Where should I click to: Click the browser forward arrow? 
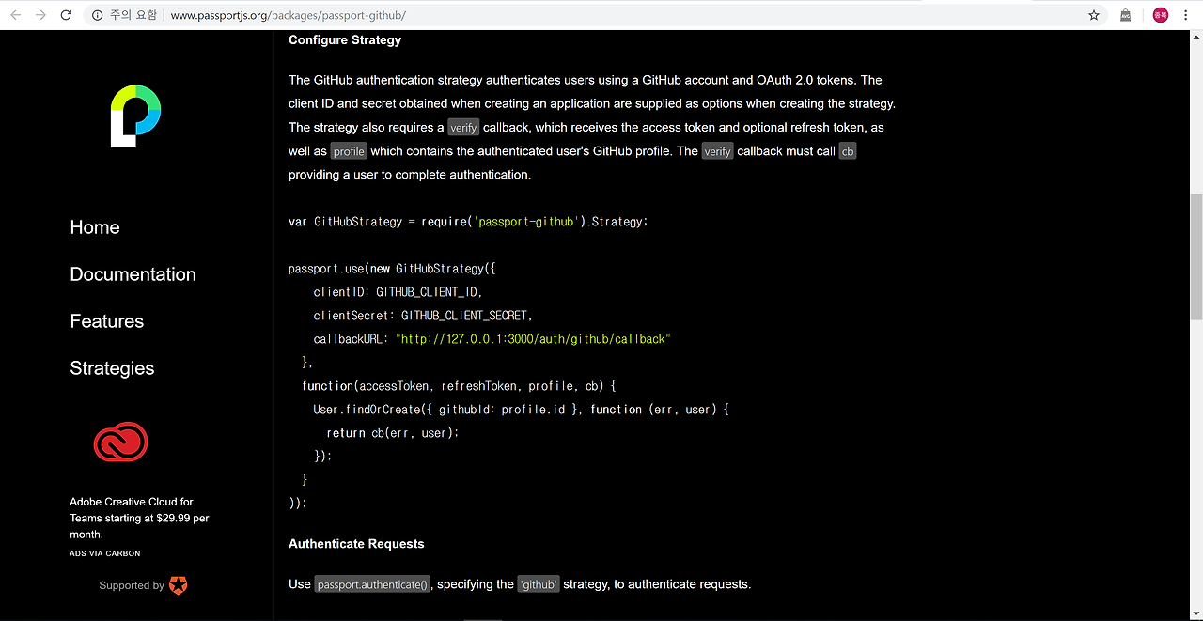[40, 15]
